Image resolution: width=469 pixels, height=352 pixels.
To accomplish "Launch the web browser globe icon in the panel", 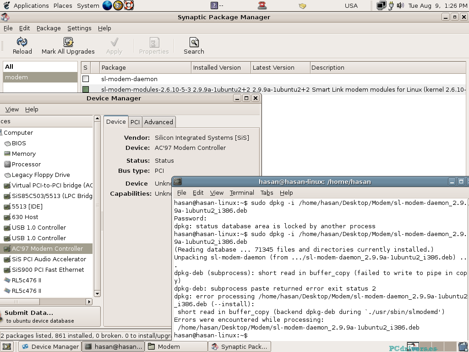I will pos(107,5).
